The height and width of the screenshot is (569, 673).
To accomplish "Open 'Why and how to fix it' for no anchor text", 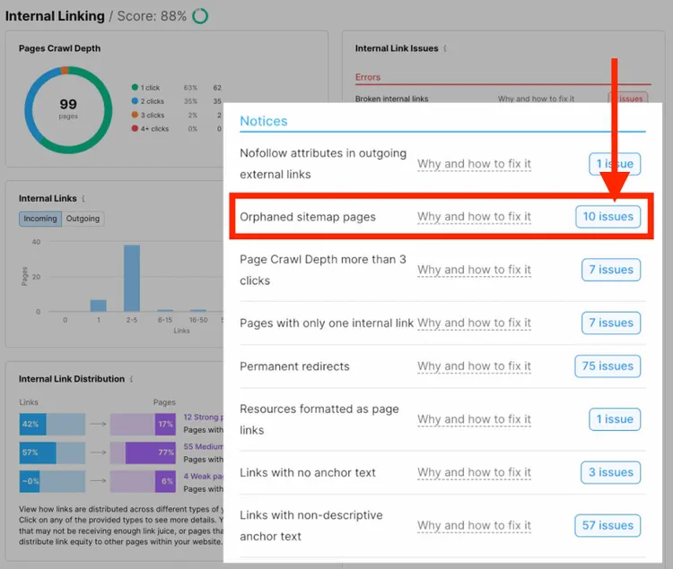I will coord(474,472).
